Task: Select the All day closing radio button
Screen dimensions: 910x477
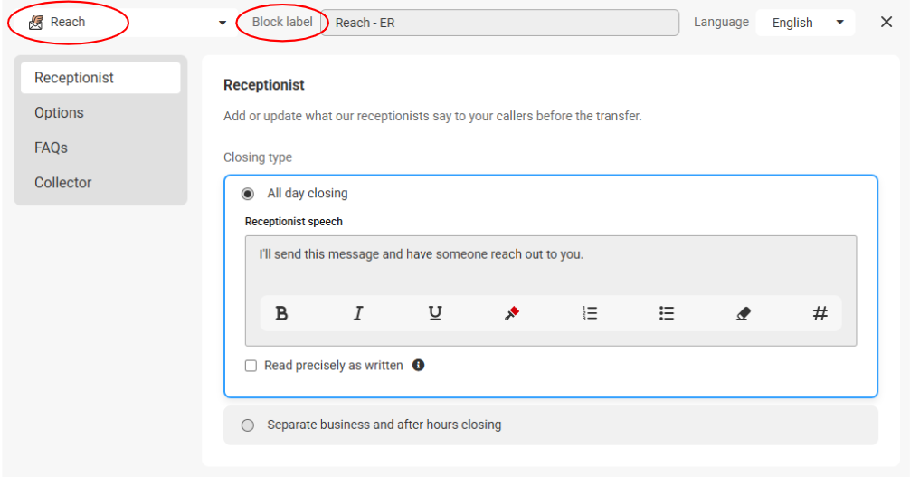Action: tap(248, 194)
